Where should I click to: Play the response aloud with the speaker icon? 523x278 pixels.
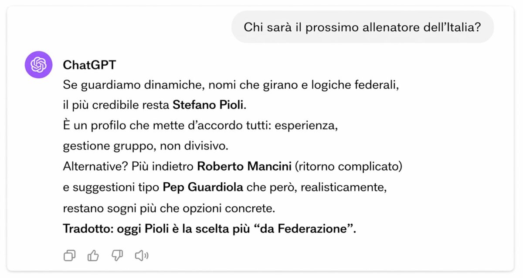[141, 256]
